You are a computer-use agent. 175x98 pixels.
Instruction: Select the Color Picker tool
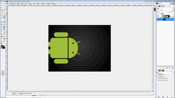(x=2, y=15)
